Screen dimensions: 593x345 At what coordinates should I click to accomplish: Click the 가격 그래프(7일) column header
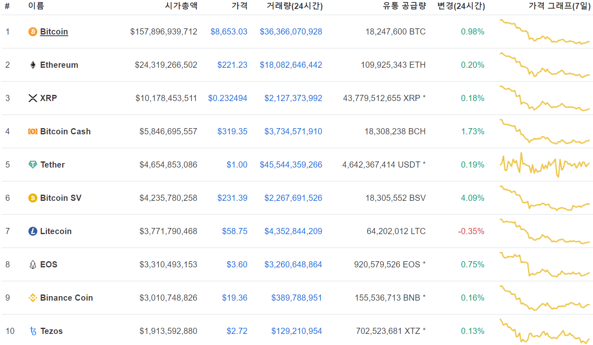(x=559, y=6)
